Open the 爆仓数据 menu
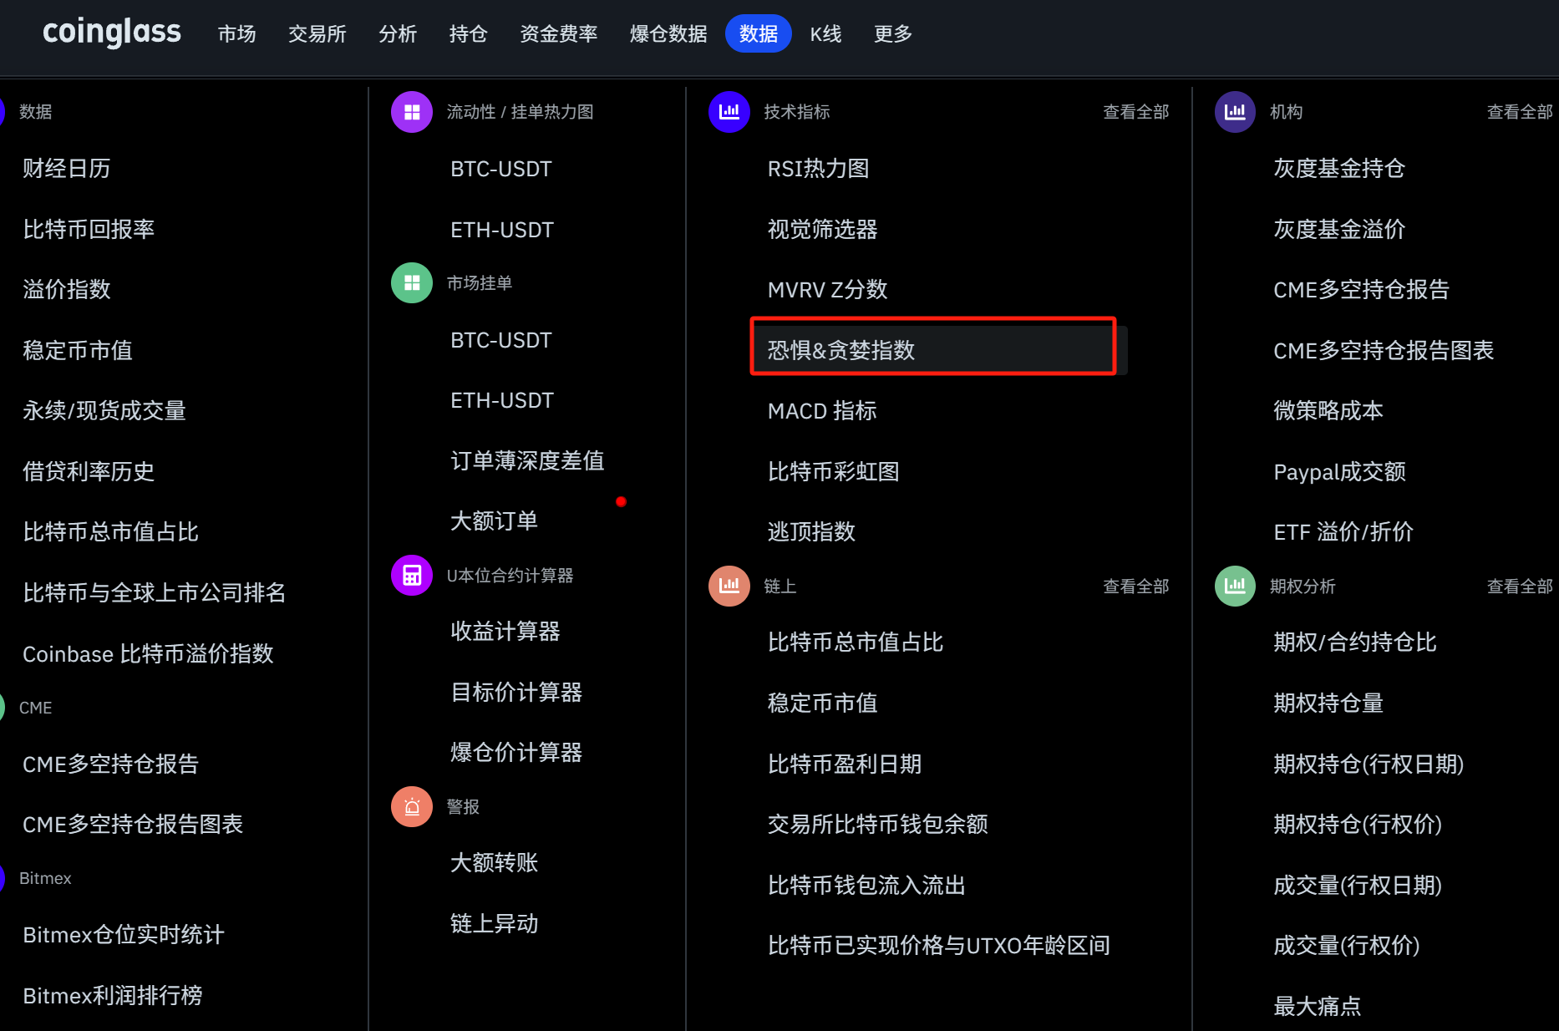The image size is (1559, 1031). [x=668, y=33]
